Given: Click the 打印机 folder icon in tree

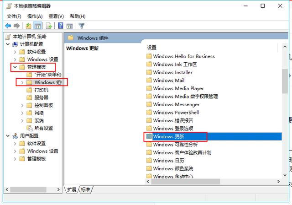Looking at the screenshot, I should [x=29, y=90].
